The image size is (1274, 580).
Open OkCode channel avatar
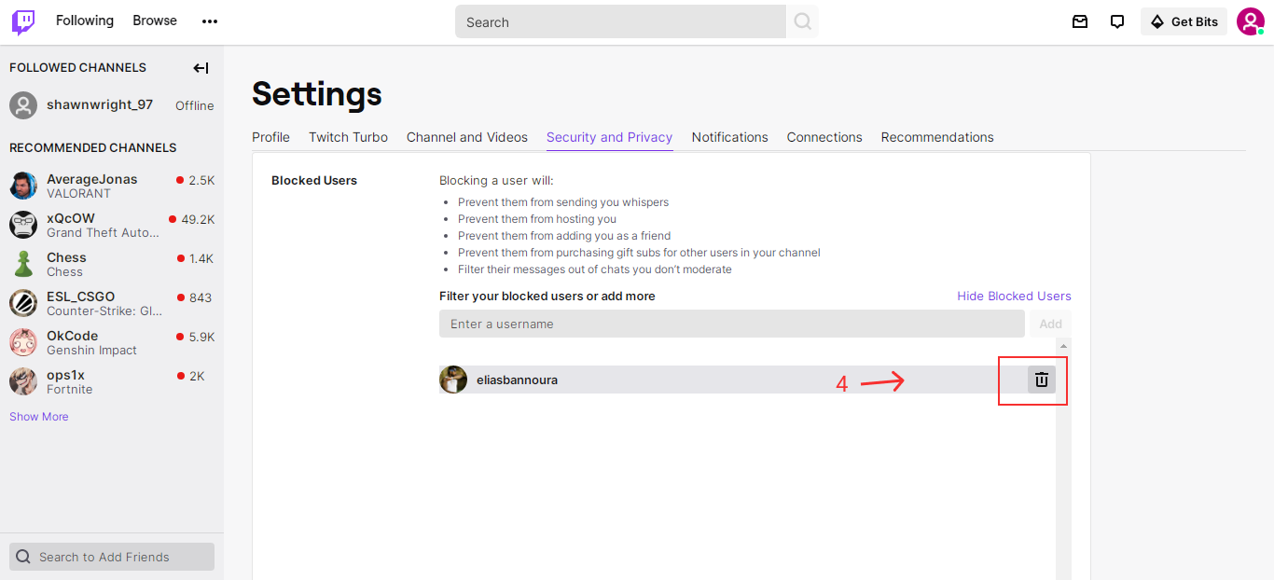[x=23, y=342]
